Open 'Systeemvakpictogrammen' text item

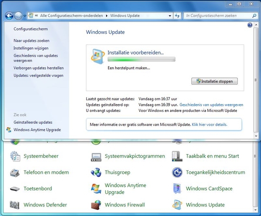point(135,156)
